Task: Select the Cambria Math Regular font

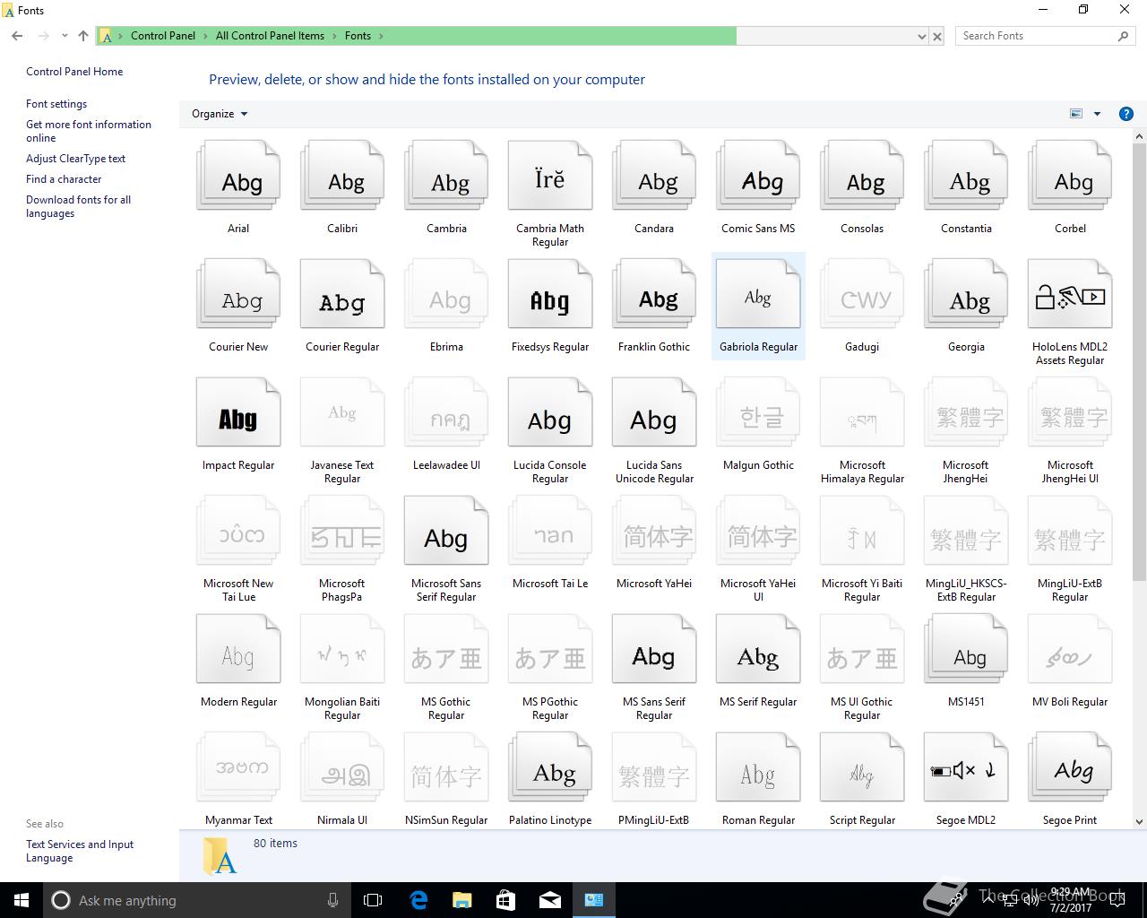Action: pyautogui.click(x=550, y=194)
